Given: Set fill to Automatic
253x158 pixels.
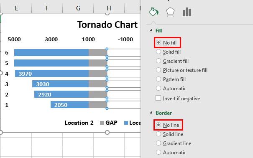Looking at the screenshot, I should coord(171,89).
